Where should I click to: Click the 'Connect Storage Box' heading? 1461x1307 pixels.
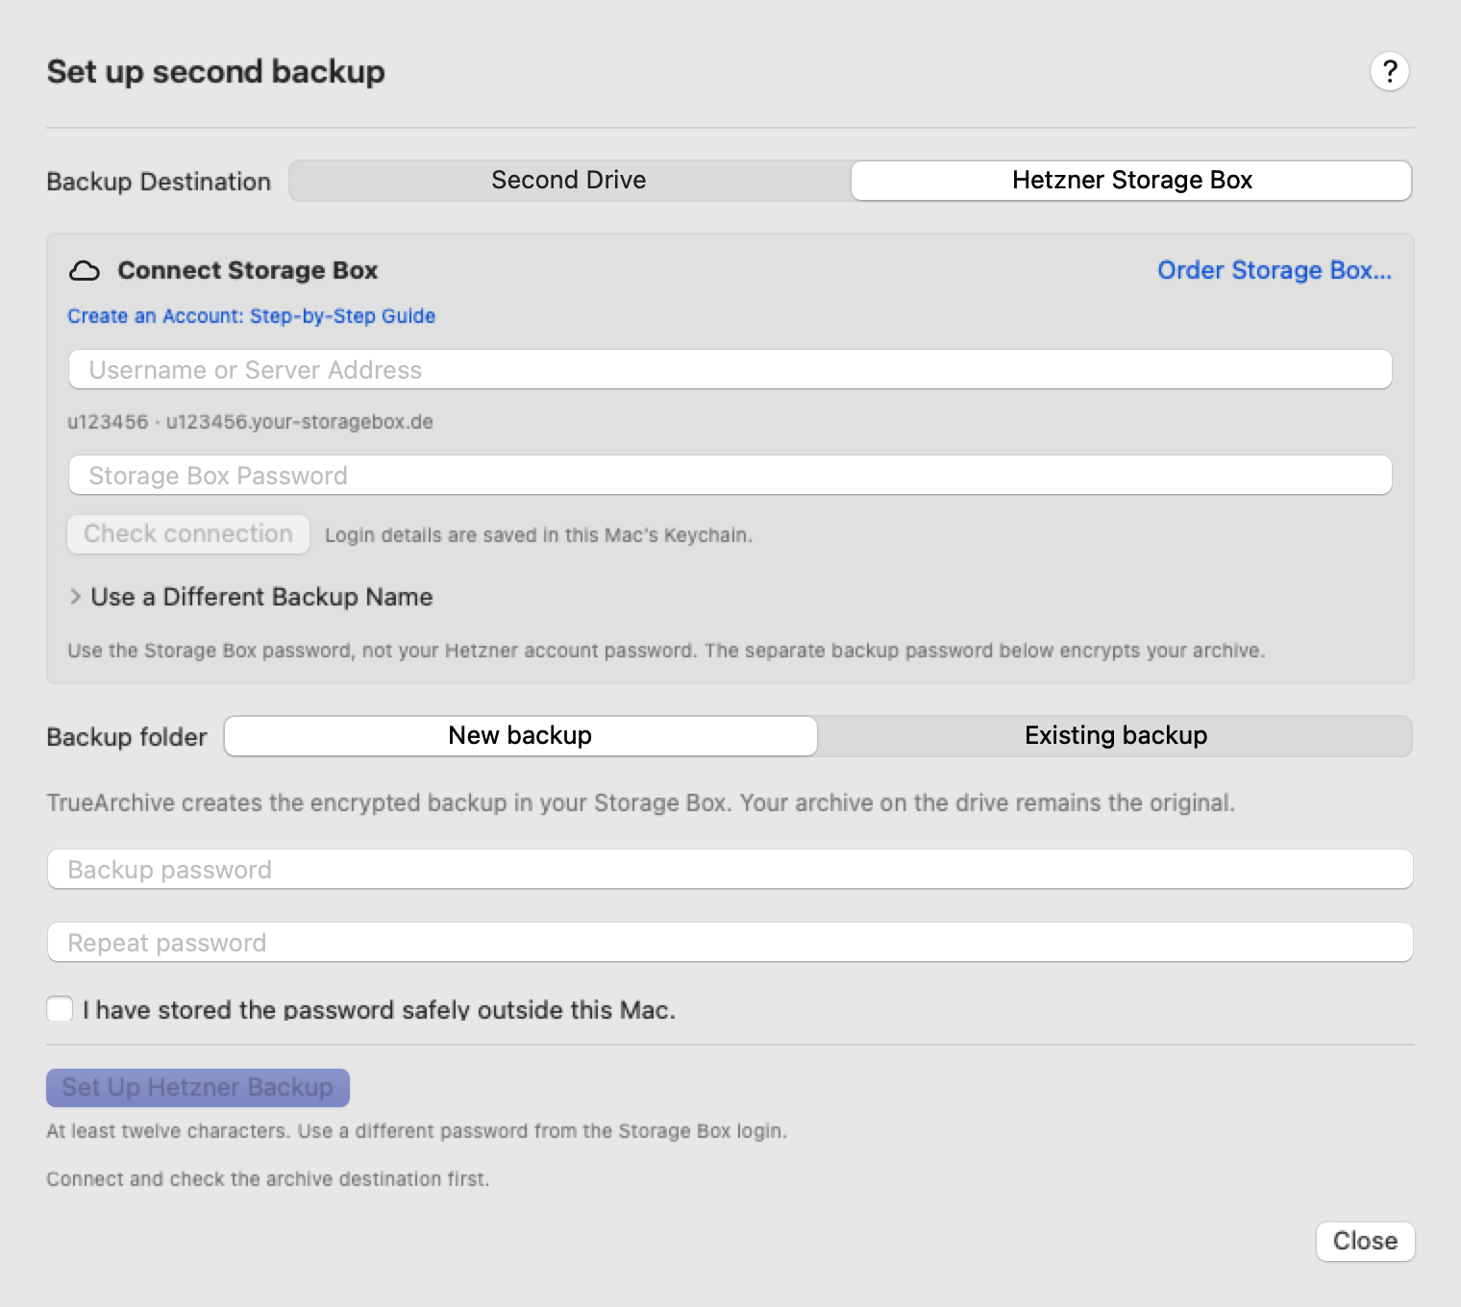coord(248,271)
